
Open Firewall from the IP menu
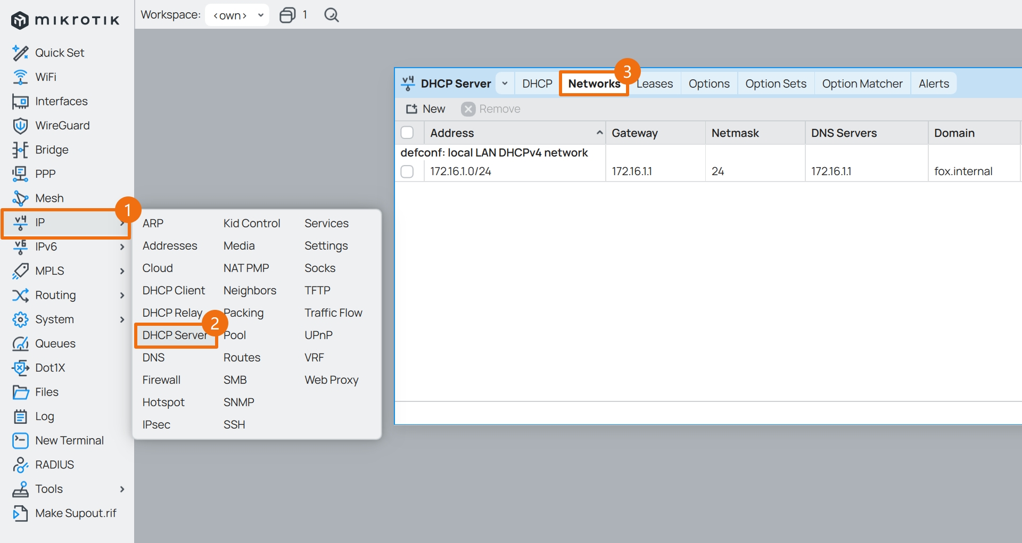(161, 380)
